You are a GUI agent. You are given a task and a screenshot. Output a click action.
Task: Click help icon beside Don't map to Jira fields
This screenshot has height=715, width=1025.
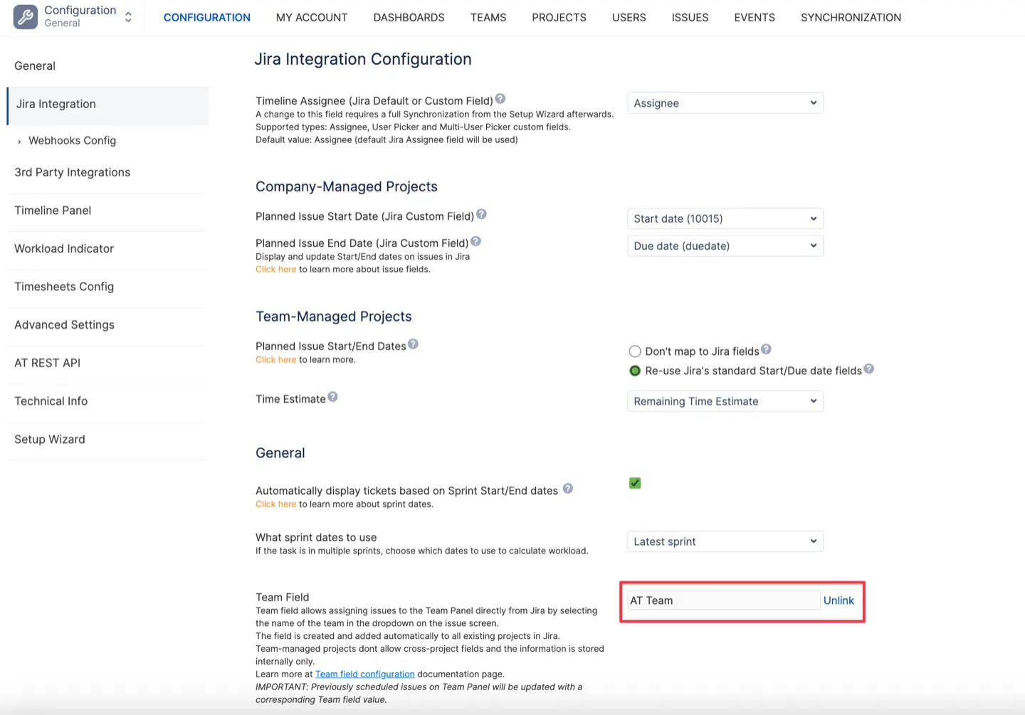(766, 349)
